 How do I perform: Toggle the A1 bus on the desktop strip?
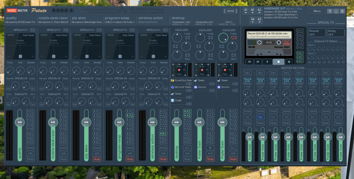click(x=187, y=111)
